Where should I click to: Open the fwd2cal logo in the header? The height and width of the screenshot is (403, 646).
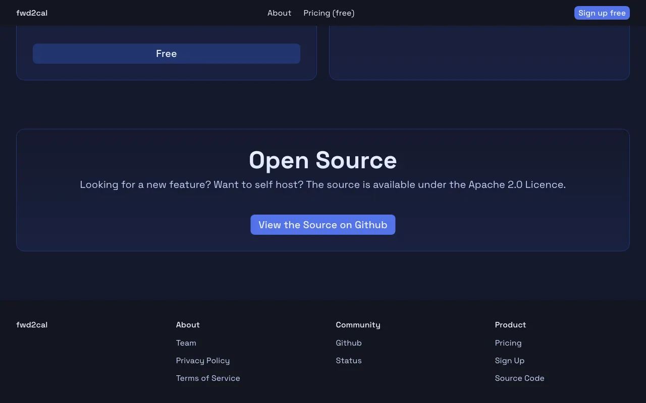coord(32,13)
